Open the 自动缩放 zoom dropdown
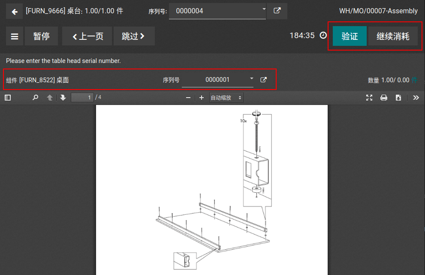The width and height of the screenshot is (425, 275). pos(226,98)
